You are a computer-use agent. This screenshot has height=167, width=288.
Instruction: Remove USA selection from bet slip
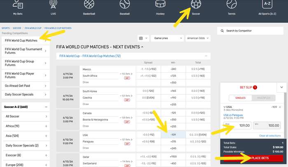pyautogui.click(x=280, y=107)
